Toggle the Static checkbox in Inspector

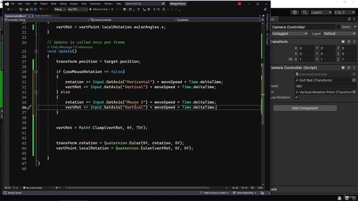(x=338, y=27)
